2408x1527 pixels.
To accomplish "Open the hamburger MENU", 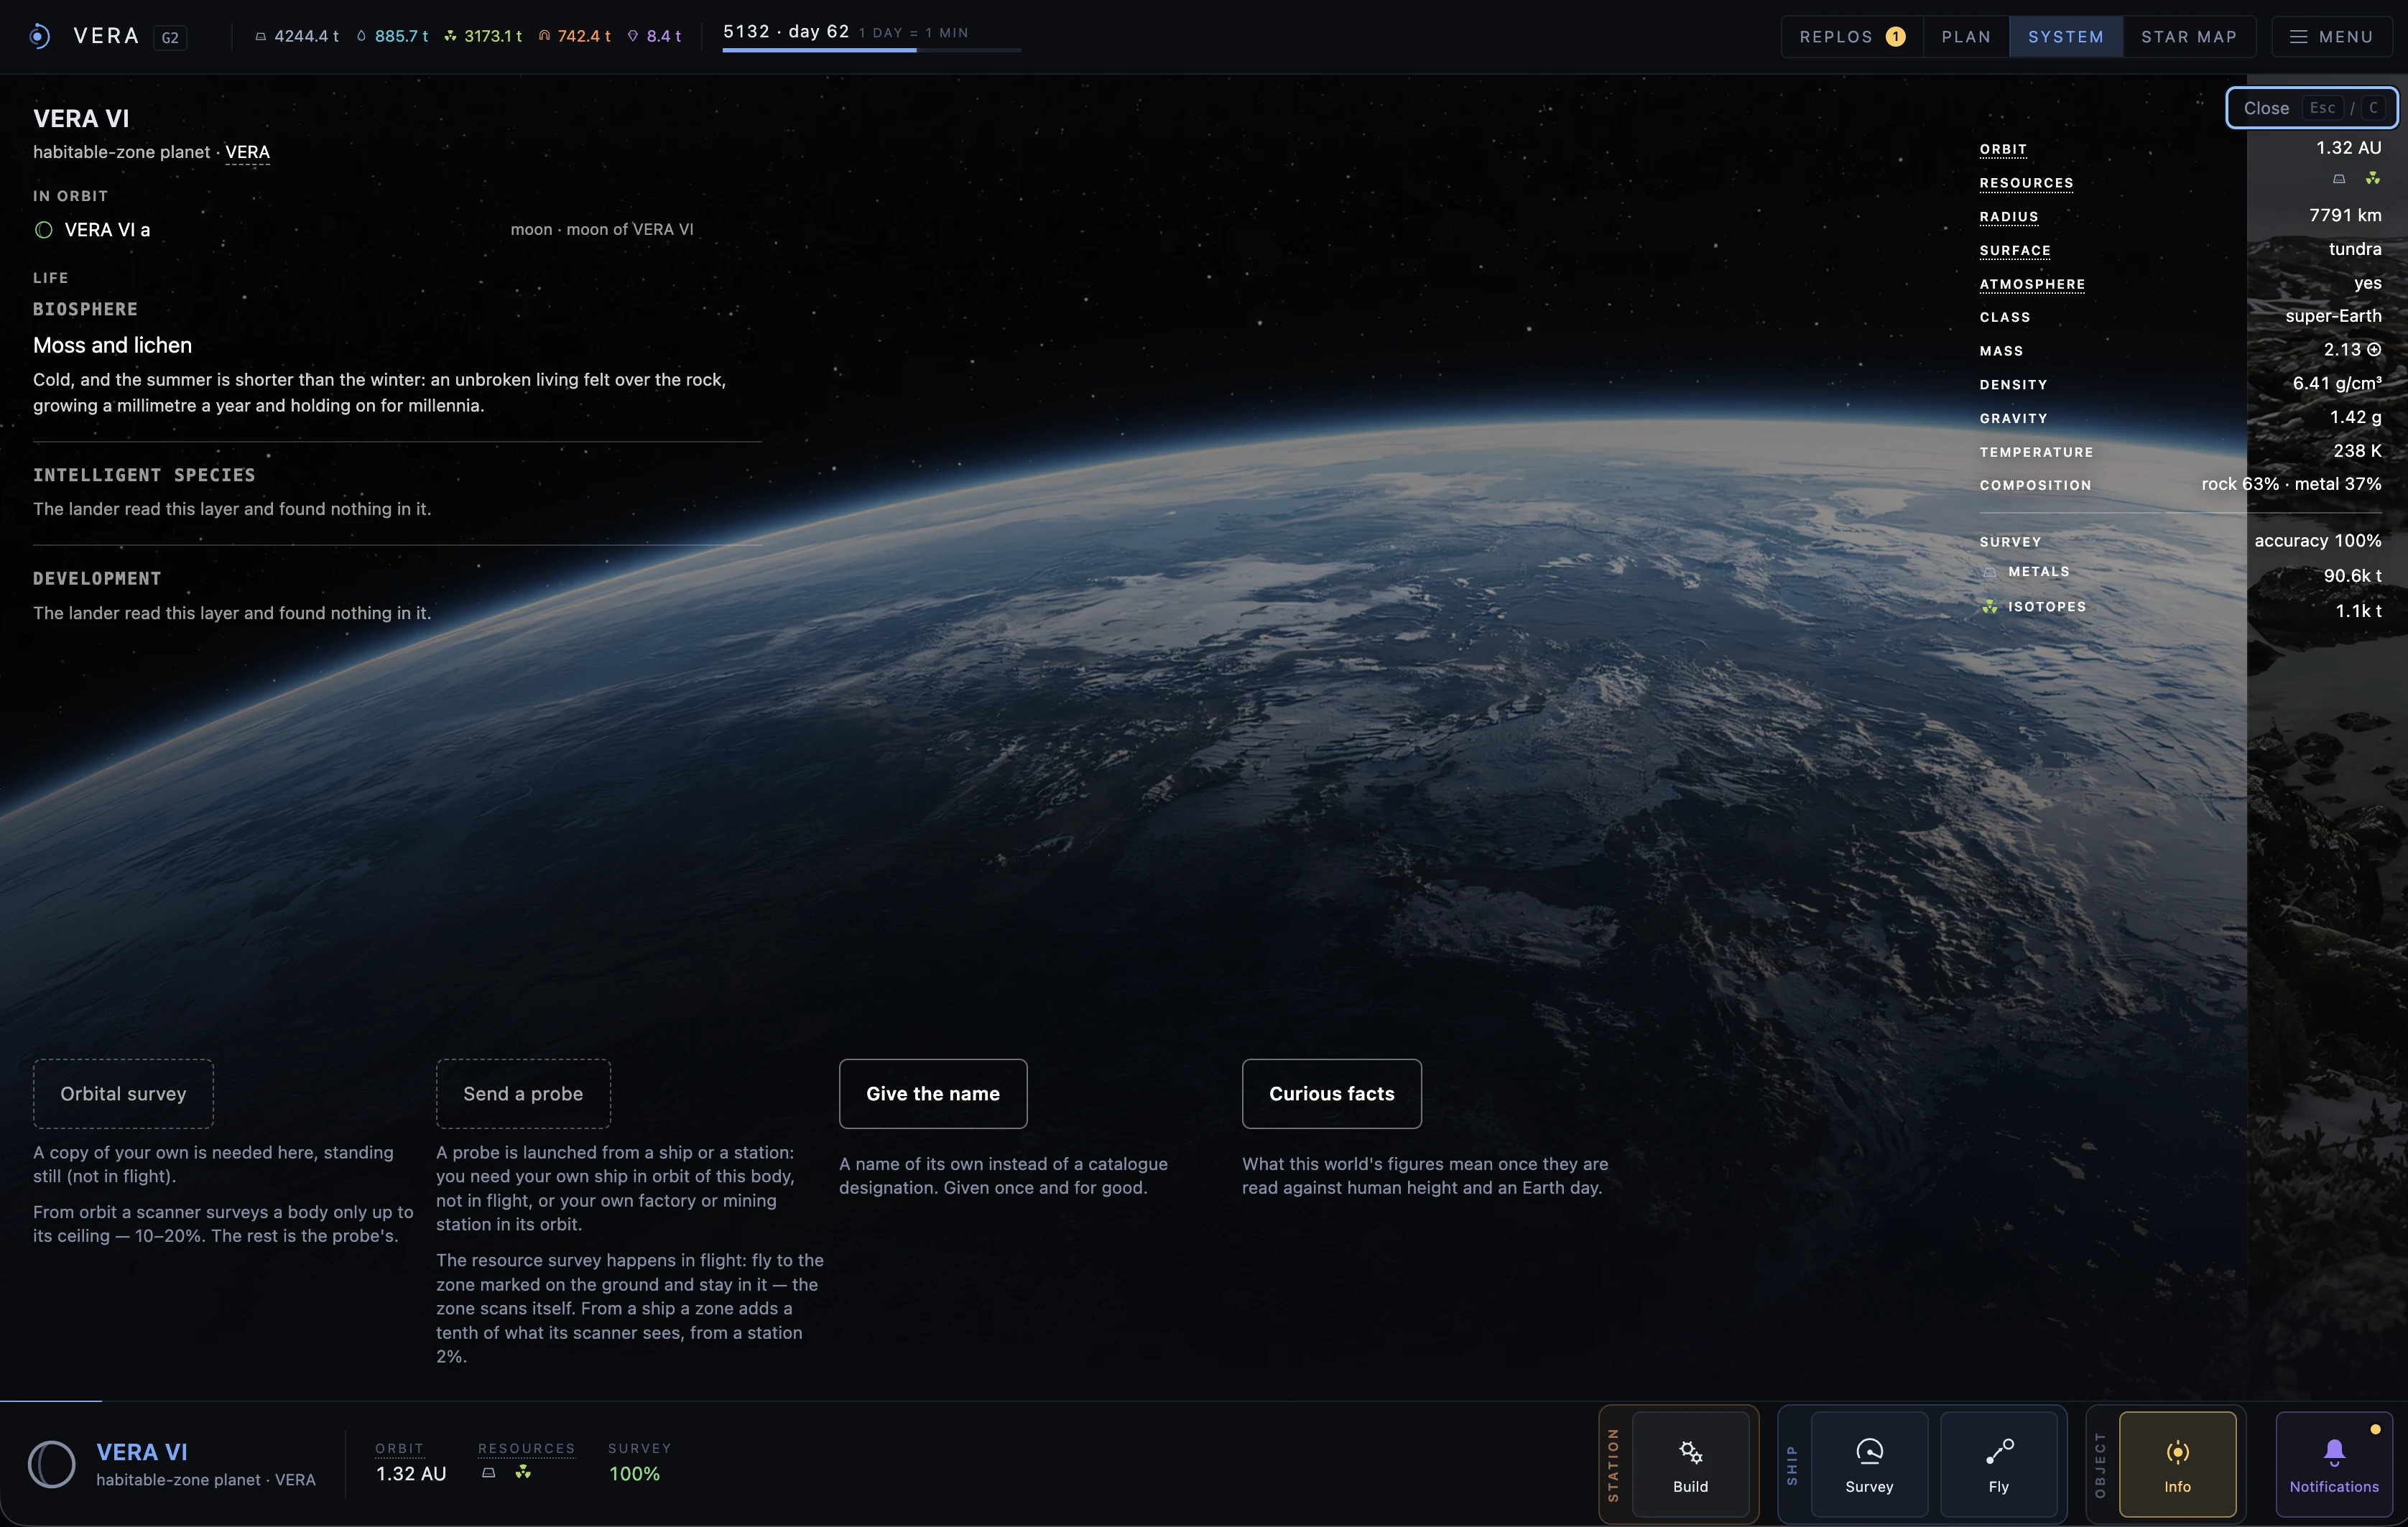I will tap(2331, 37).
